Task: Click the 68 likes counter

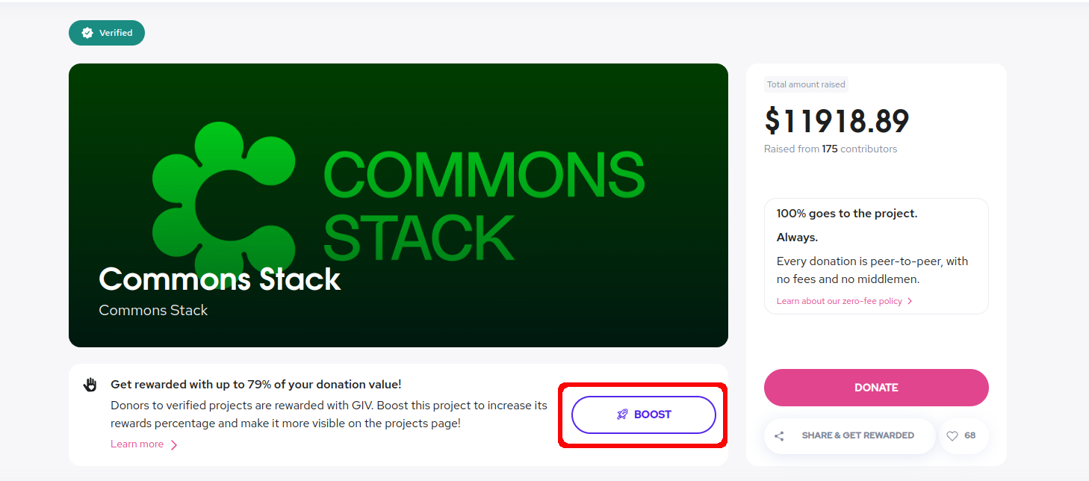Action: click(969, 435)
